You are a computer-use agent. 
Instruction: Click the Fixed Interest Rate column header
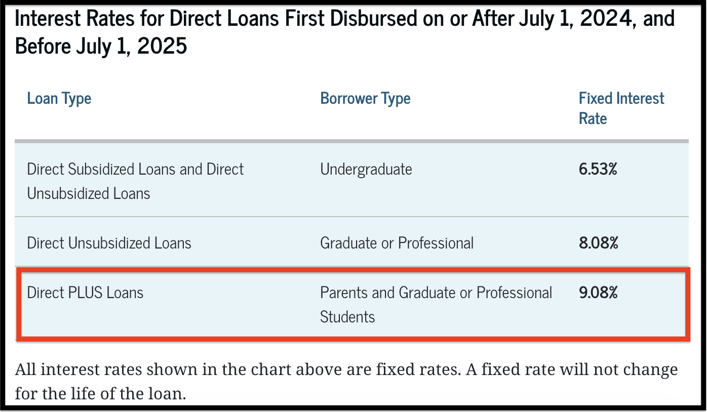pos(621,108)
